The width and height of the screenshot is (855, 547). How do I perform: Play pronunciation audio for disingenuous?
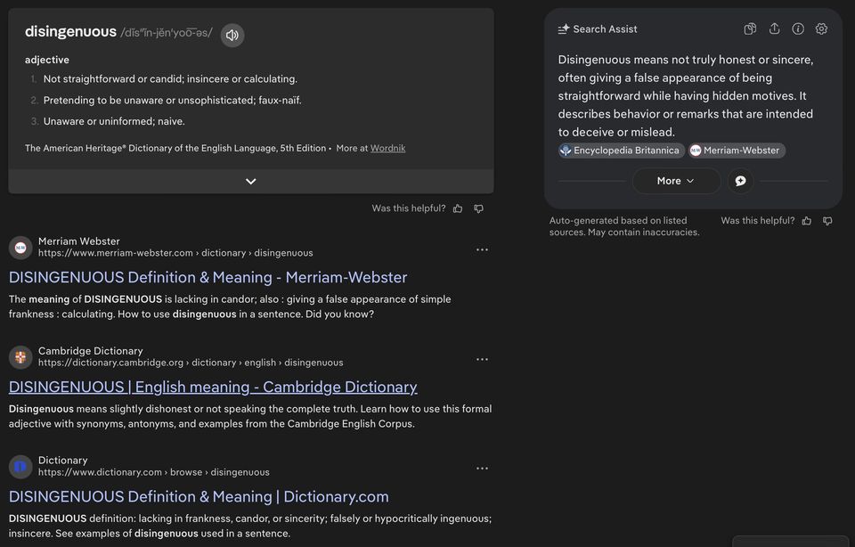(x=232, y=36)
